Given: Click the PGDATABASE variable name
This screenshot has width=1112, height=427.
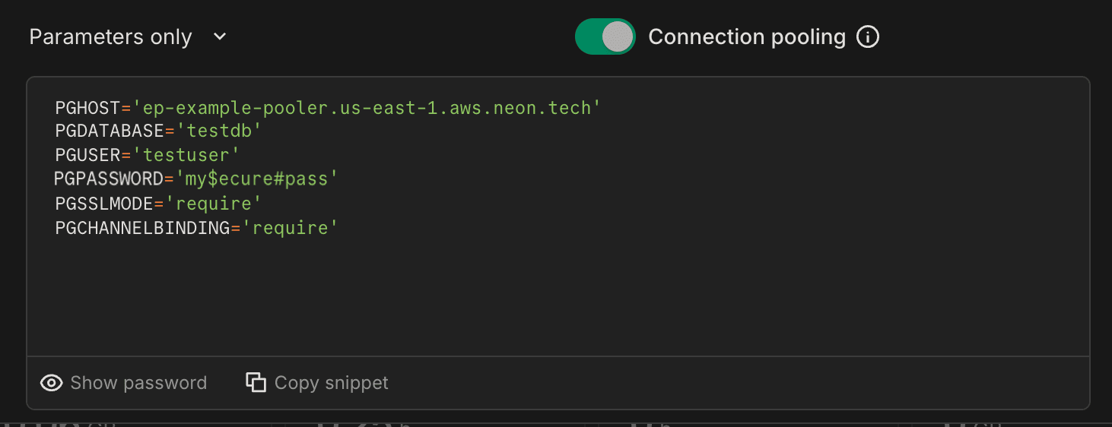Looking at the screenshot, I should (x=110, y=131).
